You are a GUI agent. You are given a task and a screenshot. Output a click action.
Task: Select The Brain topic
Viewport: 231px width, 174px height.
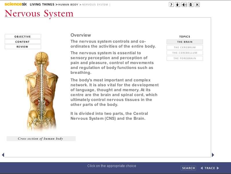(x=185, y=42)
